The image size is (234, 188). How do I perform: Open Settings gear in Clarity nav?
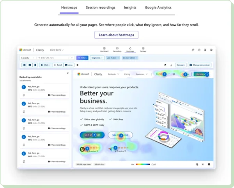click(143, 49)
